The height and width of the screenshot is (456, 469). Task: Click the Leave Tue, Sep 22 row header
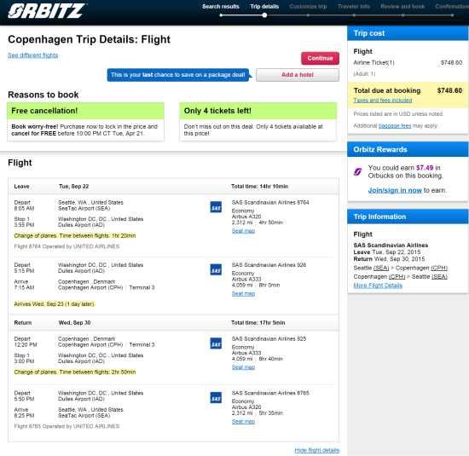coord(173,187)
